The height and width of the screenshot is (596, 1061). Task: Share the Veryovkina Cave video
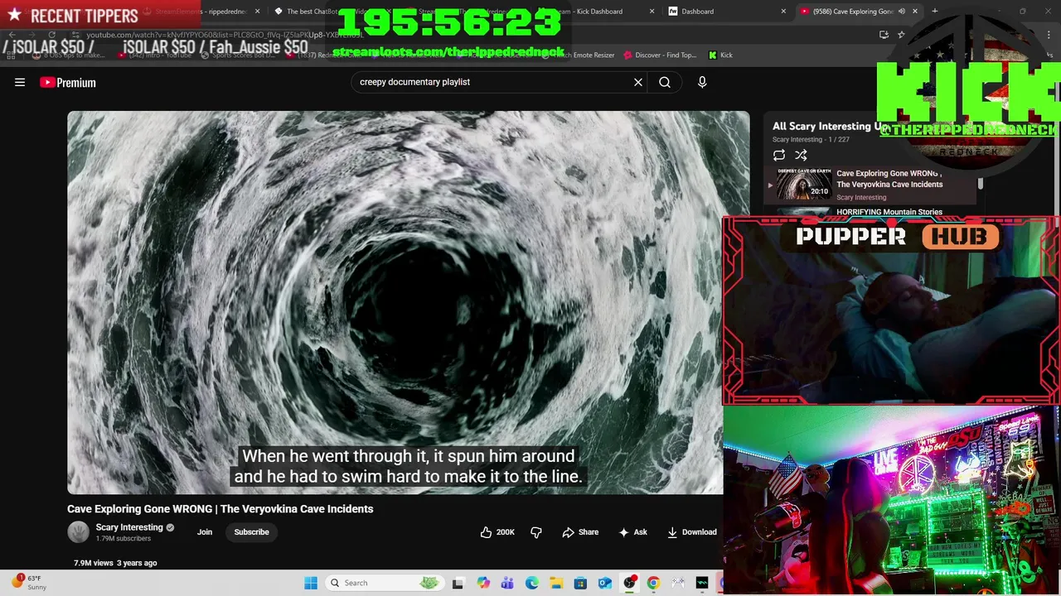580,532
